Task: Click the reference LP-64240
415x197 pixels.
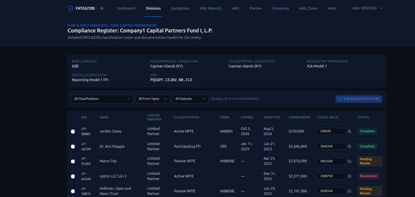Action: (86, 176)
